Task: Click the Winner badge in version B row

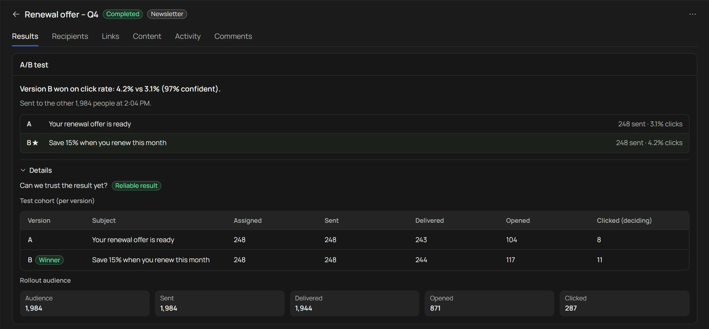Action: (49, 260)
